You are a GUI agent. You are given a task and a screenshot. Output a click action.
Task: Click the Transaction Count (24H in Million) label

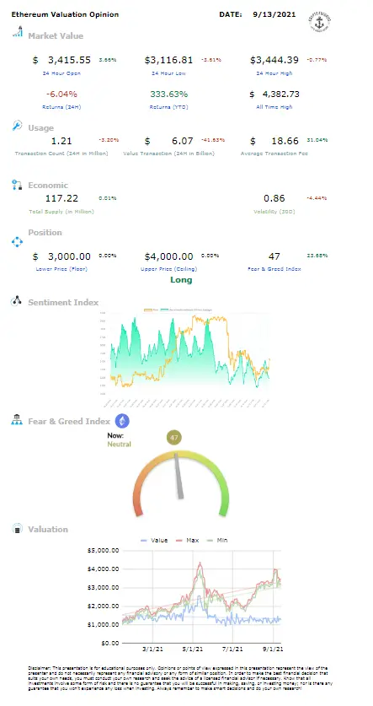(x=61, y=154)
